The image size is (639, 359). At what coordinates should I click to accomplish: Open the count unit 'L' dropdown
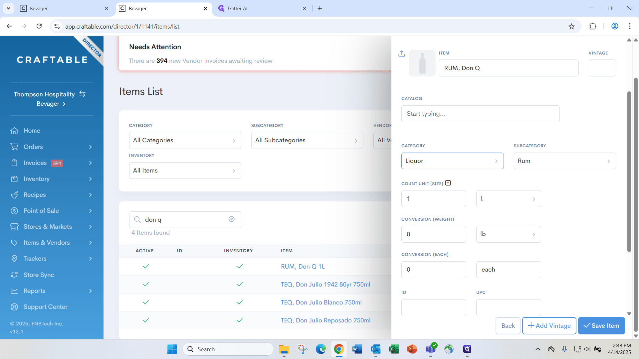pos(509,198)
